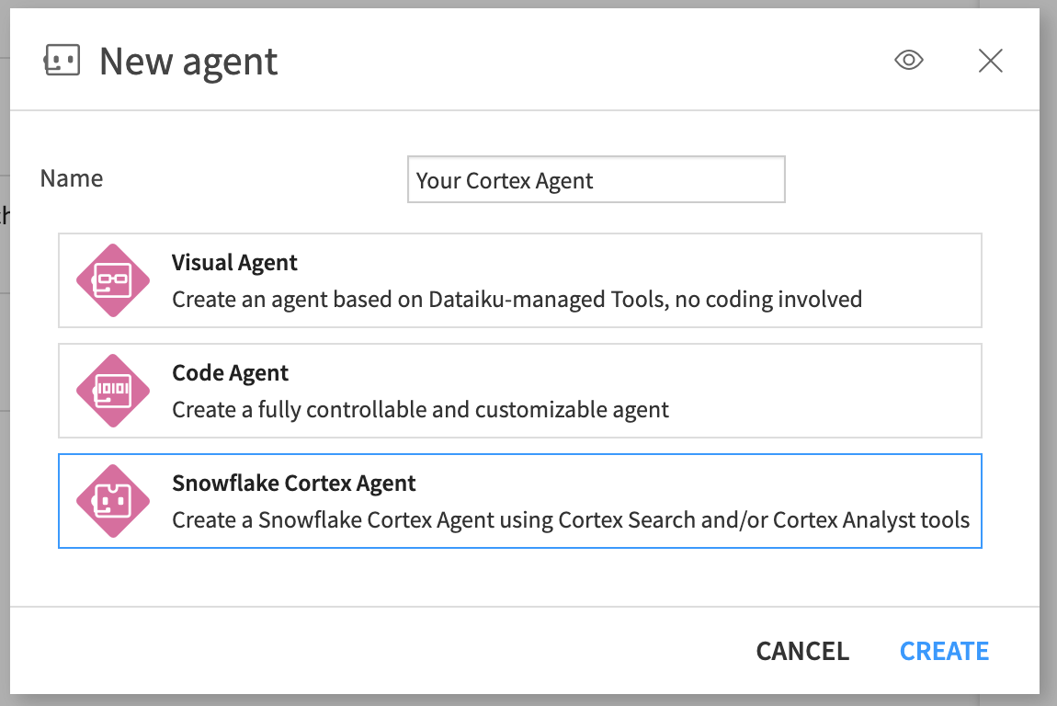Click the Snowflake Cortex Agent diamond icon
The width and height of the screenshot is (1057, 706).
[x=112, y=501]
